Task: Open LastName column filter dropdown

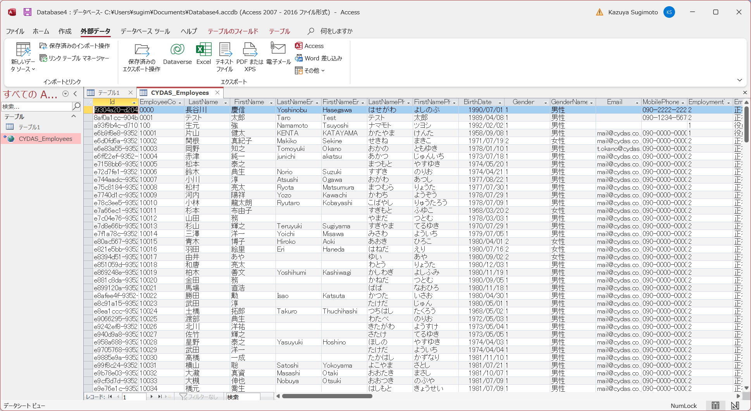Action: [x=226, y=103]
